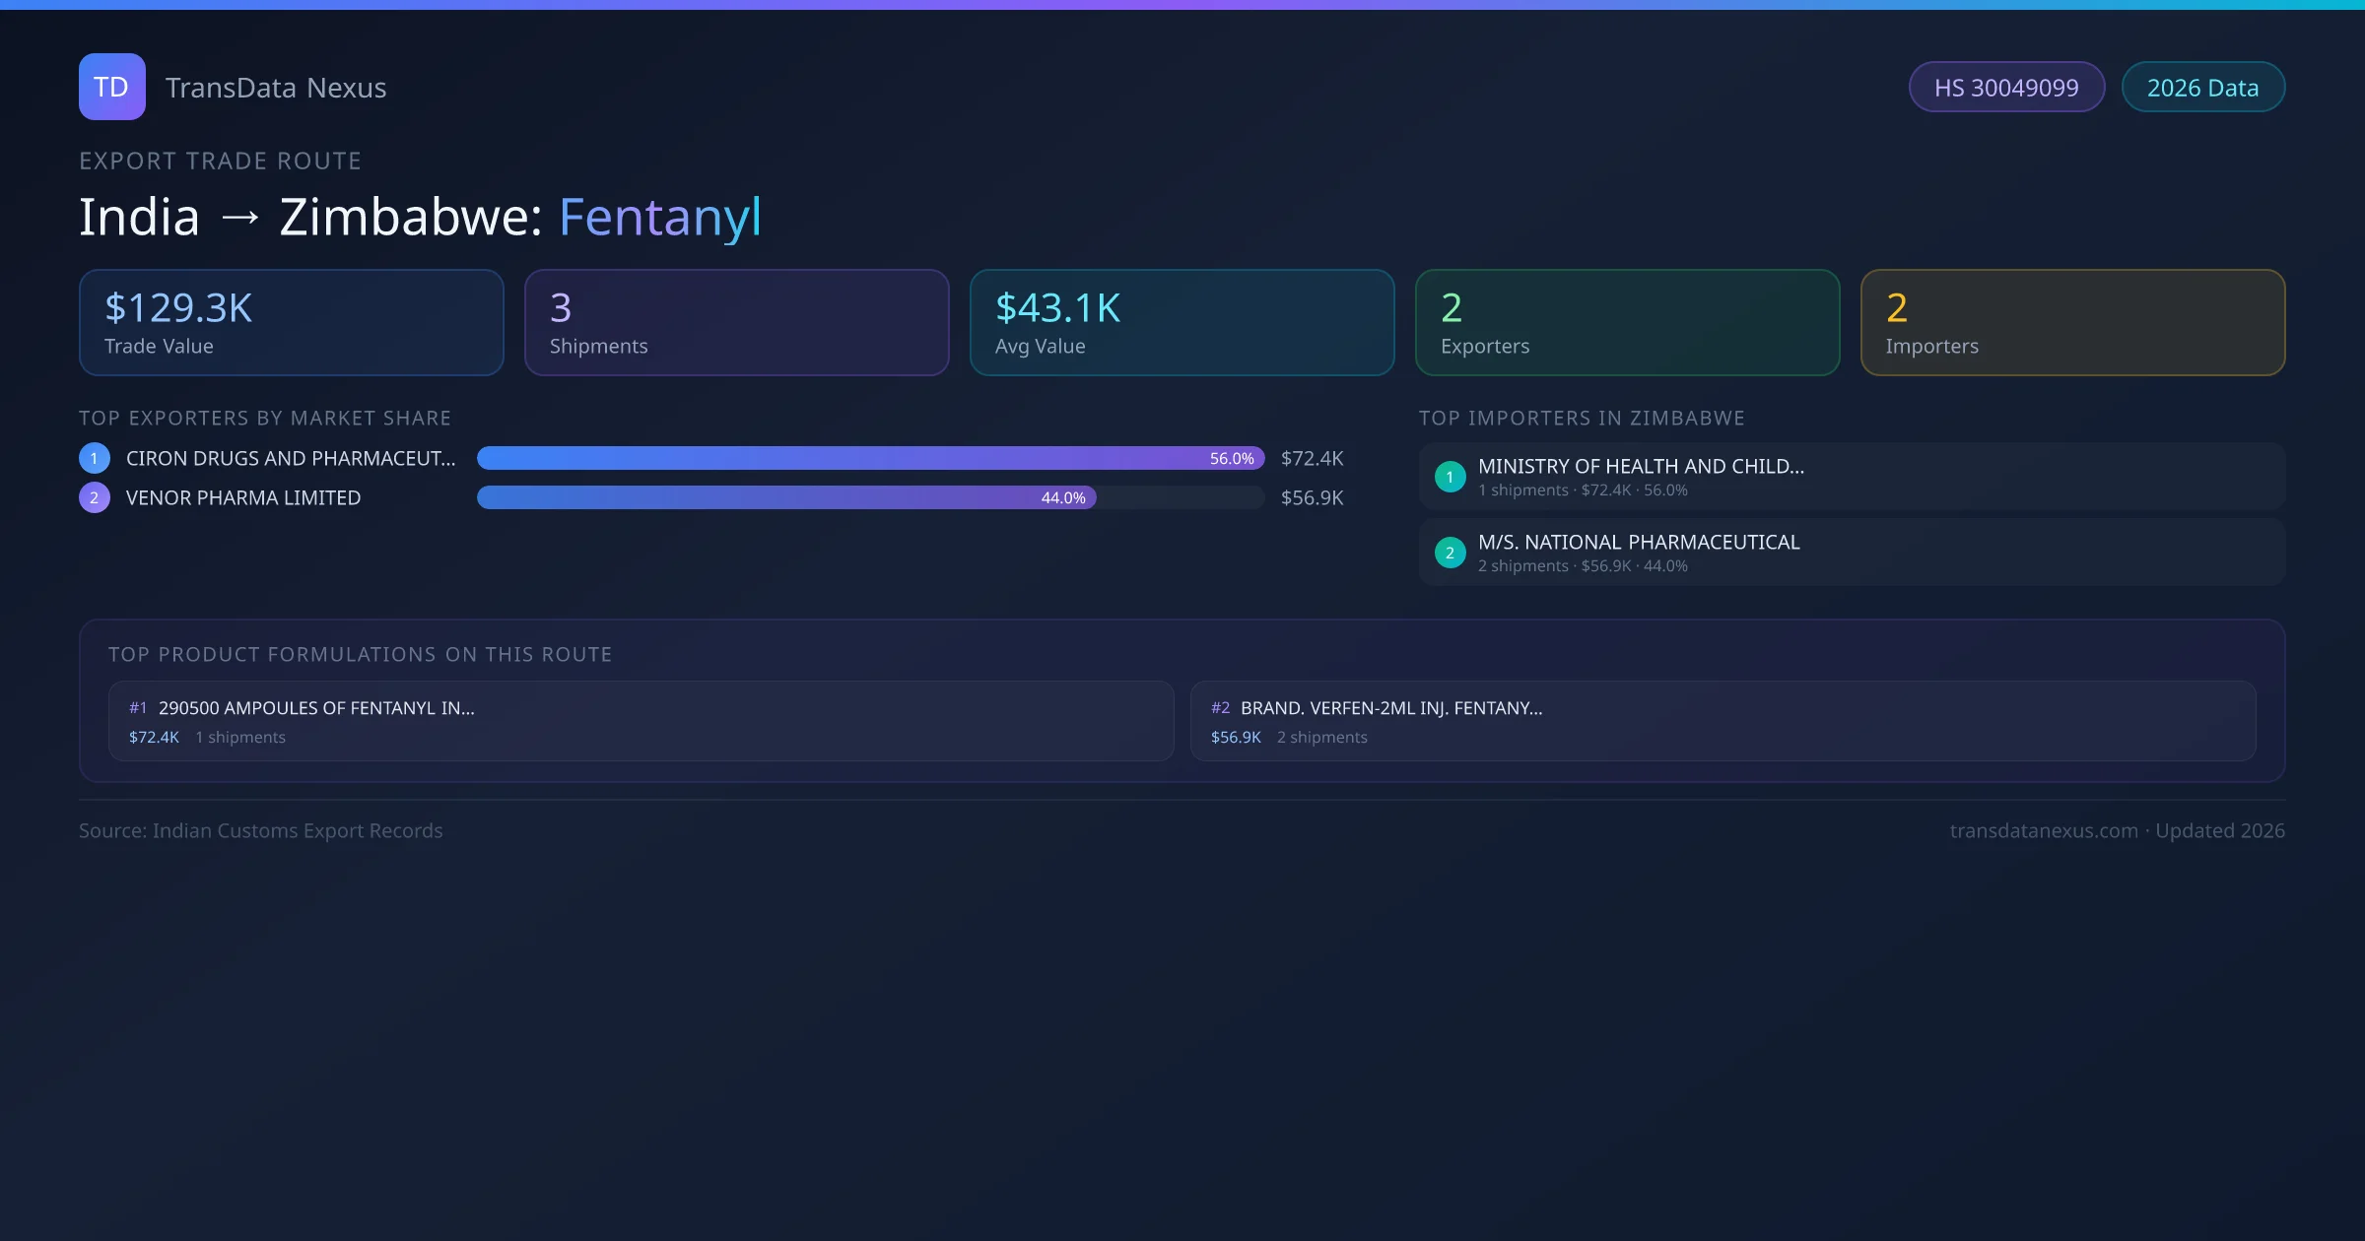This screenshot has height=1241, width=2365.
Task: Select M/S. National Pharmaceutical importer row
Action: (1852, 553)
